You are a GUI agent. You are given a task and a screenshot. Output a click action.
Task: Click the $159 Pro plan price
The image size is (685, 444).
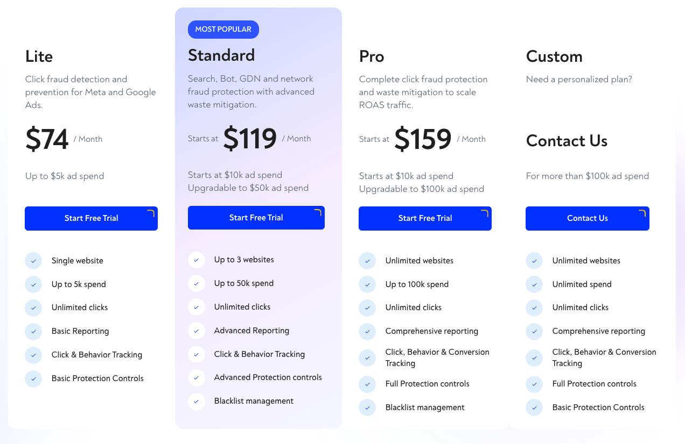(423, 139)
